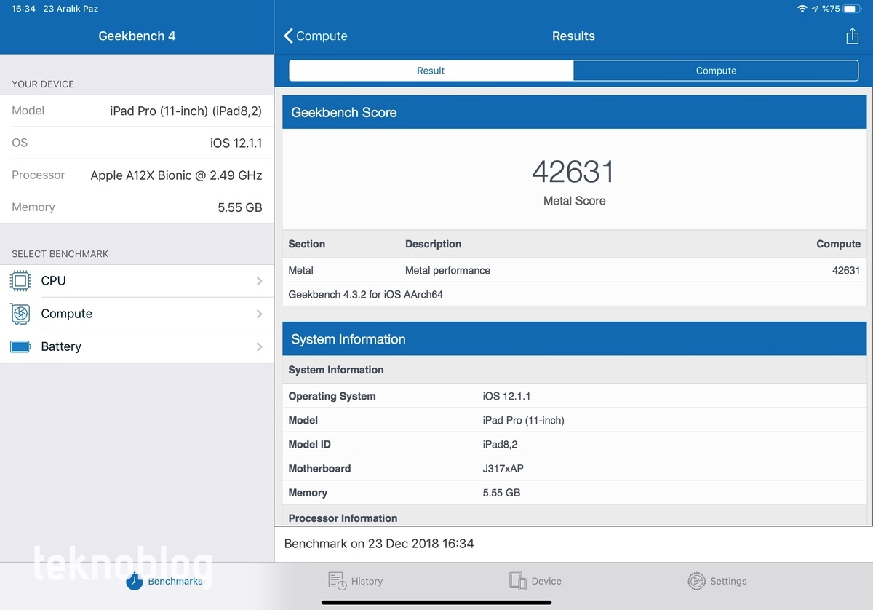Image resolution: width=873 pixels, height=610 pixels.
Task: Tap the Benchmarks gauge icon
Action: (x=135, y=581)
